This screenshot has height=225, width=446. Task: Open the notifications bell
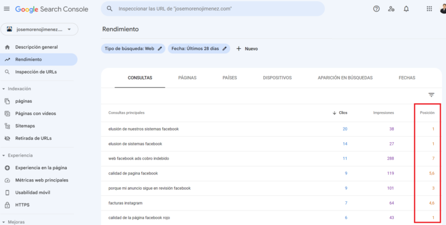click(x=406, y=9)
